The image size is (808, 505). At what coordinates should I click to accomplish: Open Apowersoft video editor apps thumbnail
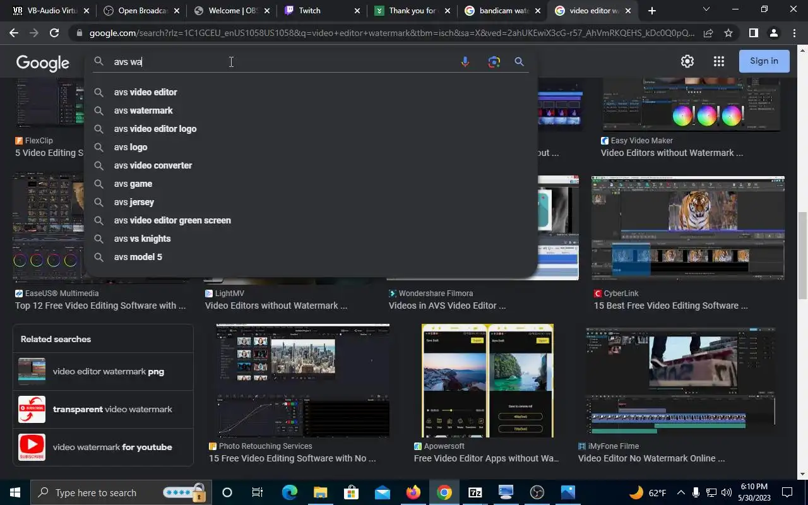click(x=487, y=381)
